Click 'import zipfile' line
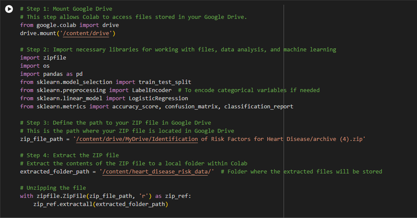 (x=43, y=57)
